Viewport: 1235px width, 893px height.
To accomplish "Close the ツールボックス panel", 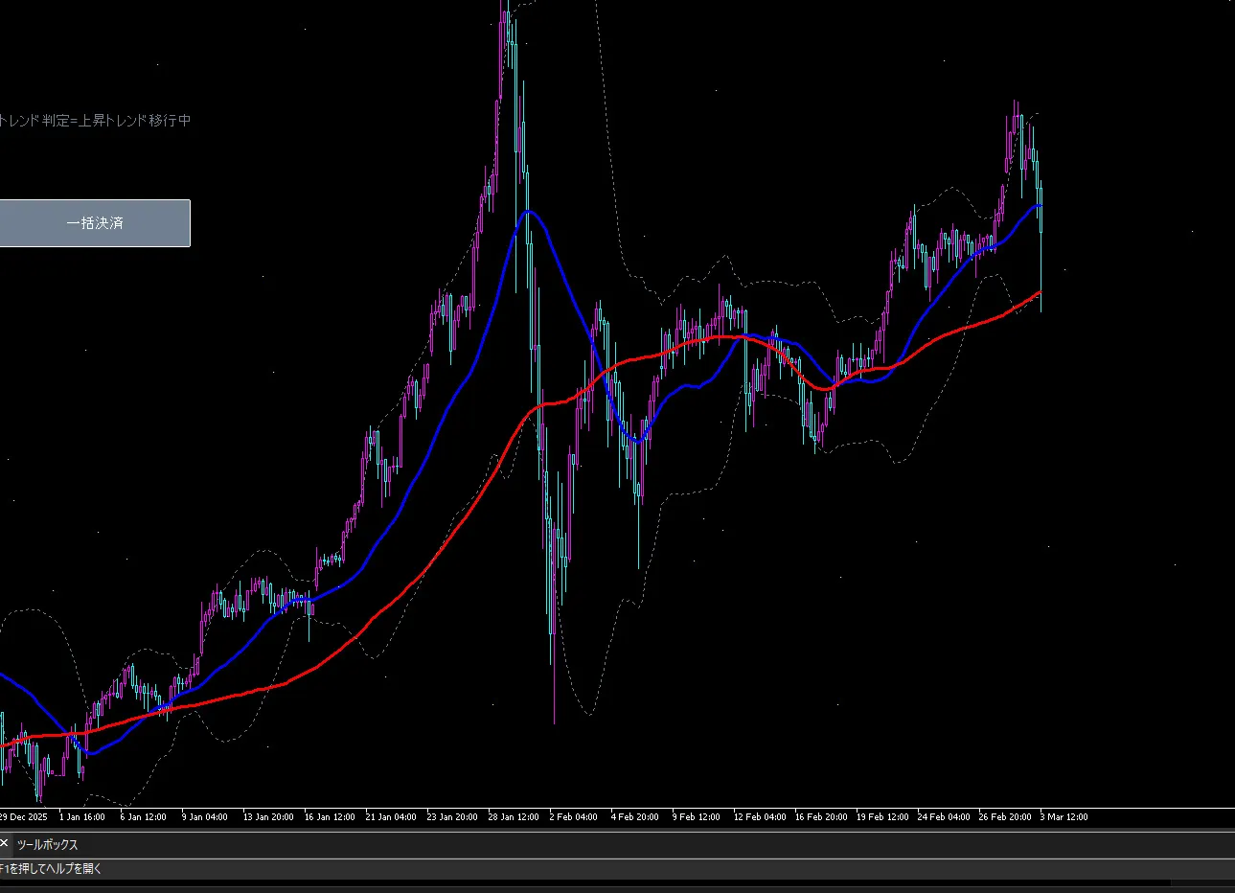I will point(4,844).
